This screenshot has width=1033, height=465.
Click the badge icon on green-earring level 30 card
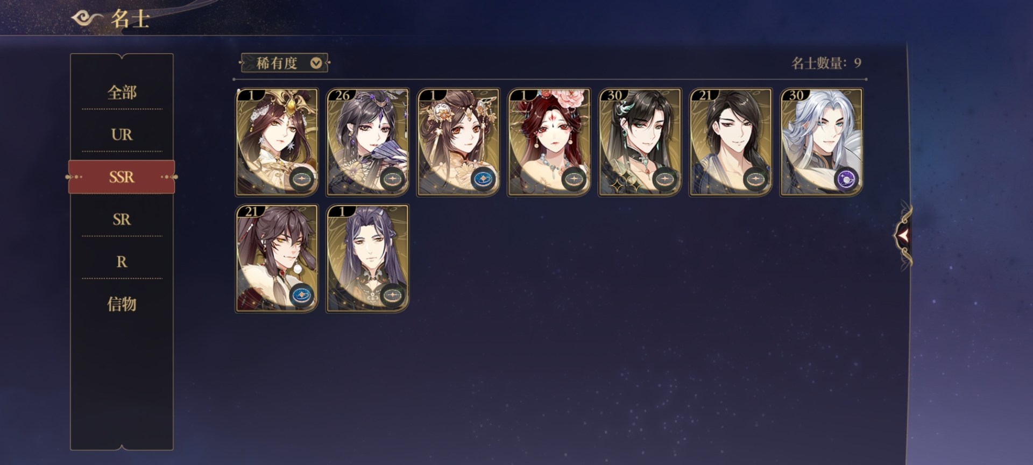tap(665, 179)
